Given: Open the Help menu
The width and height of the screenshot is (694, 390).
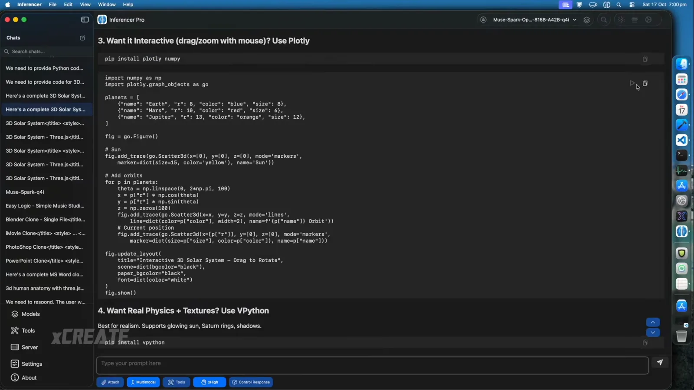Looking at the screenshot, I should (x=128, y=5).
